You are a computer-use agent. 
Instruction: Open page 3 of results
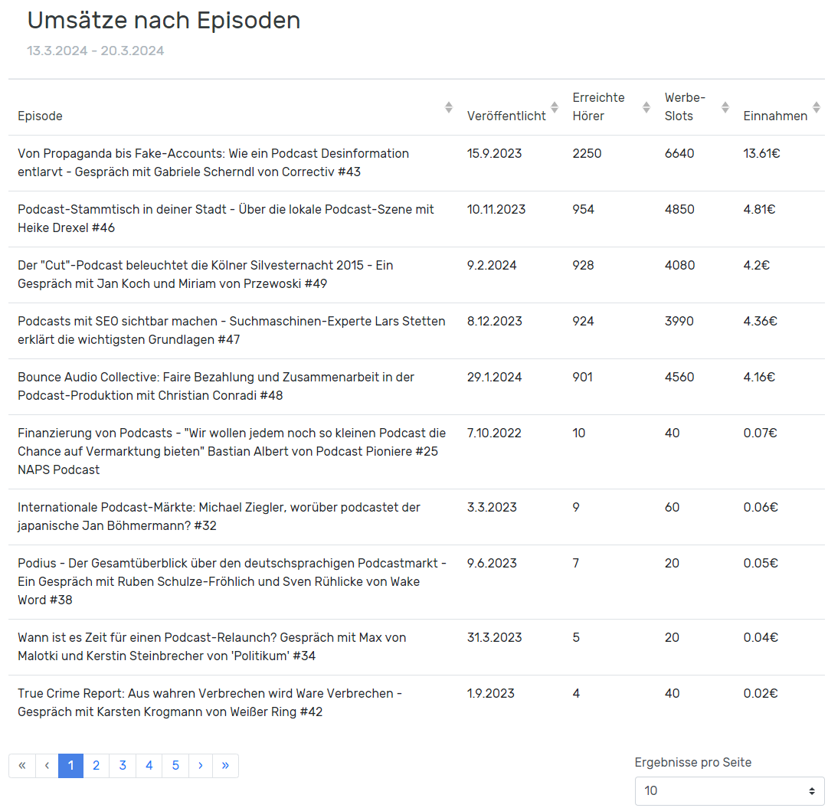pyautogui.click(x=123, y=766)
